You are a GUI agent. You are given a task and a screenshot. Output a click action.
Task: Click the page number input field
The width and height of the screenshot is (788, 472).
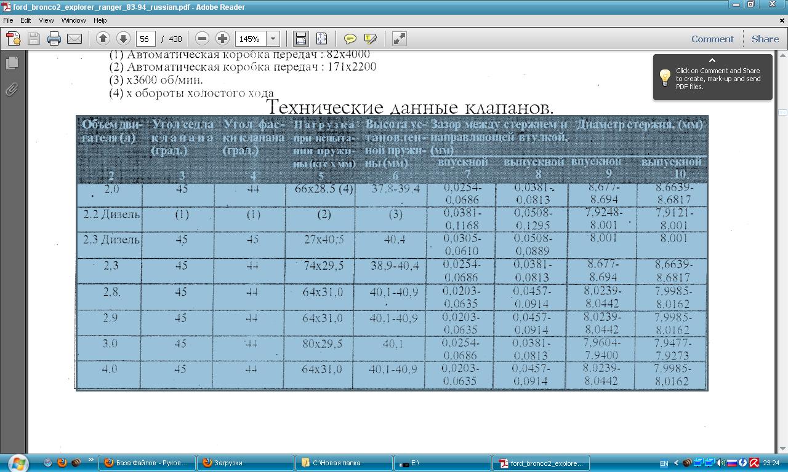pos(145,39)
